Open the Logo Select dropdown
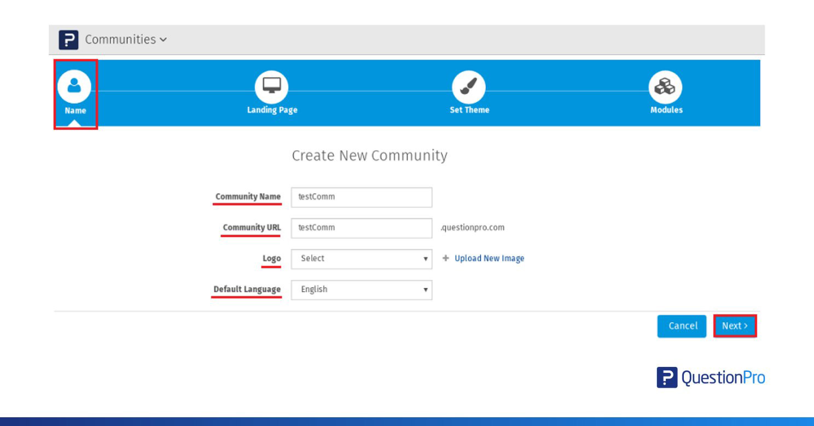The height and width of the screenshot is (426, 814). click(x=361, y=259)
